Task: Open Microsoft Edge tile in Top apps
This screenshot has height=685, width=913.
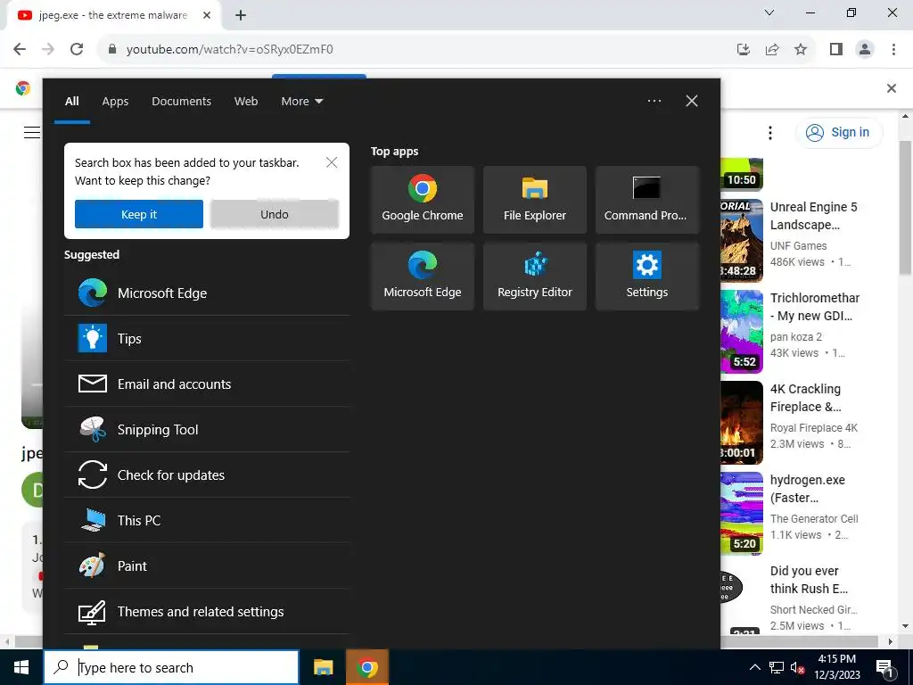Action: tap(422, 276)
